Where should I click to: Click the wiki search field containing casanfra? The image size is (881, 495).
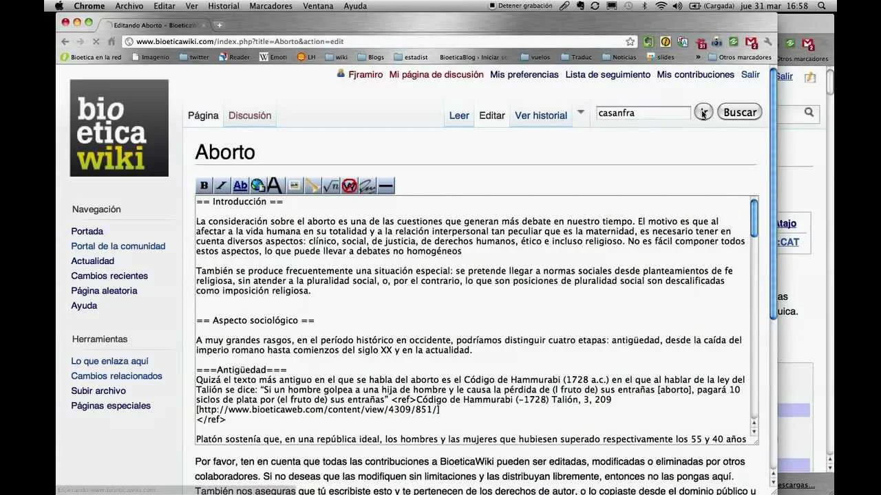pos(644,113)
